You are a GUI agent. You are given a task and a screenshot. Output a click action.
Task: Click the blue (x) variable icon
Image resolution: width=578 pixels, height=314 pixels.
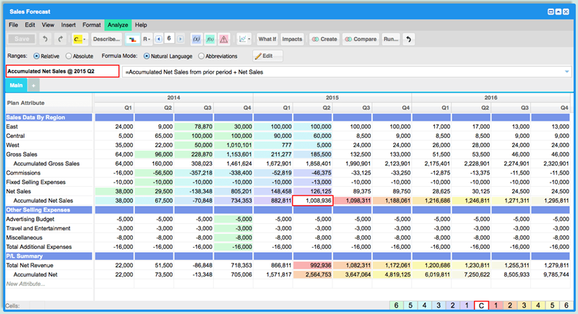[x=195, y=39]
